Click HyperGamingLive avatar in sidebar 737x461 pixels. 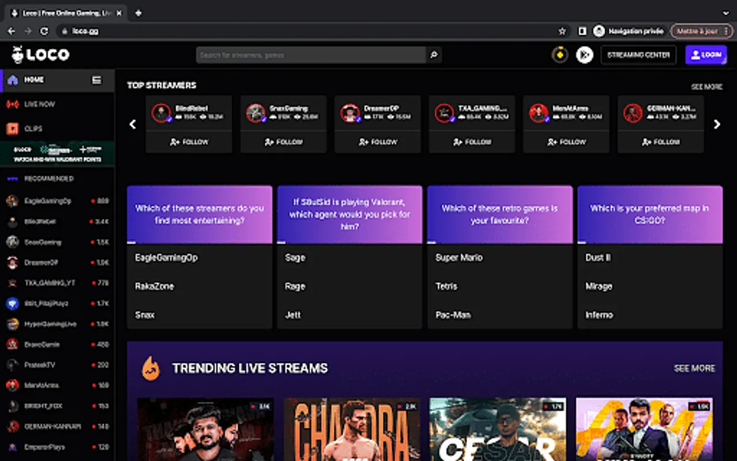tap(12, 324)
